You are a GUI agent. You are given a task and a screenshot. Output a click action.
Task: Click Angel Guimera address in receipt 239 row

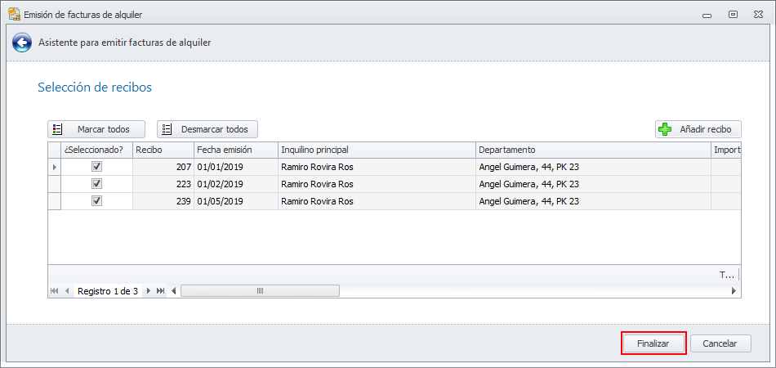pyautogui.click(x=593, y=201)
